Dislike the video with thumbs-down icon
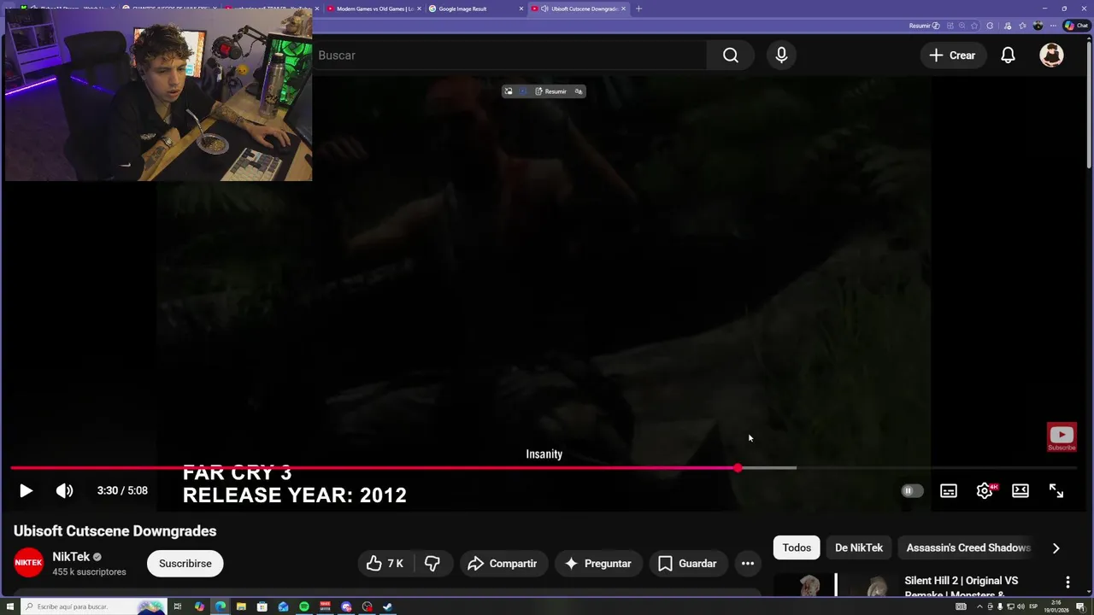 [432, 564]
